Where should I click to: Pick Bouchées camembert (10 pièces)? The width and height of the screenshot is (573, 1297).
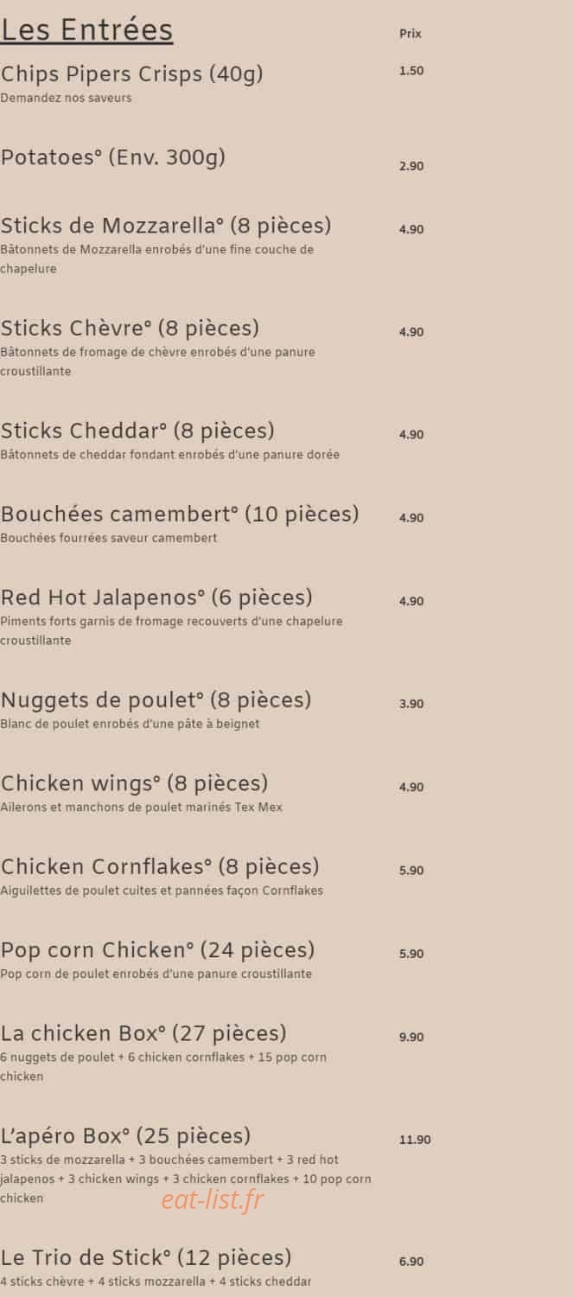[x=179, y=514]
